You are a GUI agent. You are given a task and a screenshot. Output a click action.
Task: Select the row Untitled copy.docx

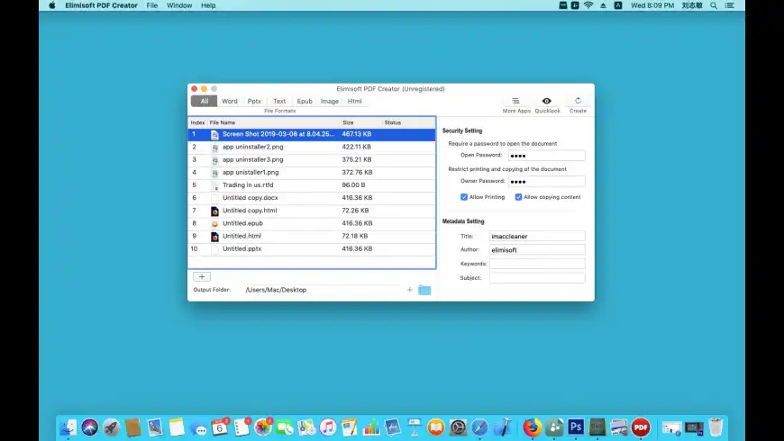(x=312, y=198)
